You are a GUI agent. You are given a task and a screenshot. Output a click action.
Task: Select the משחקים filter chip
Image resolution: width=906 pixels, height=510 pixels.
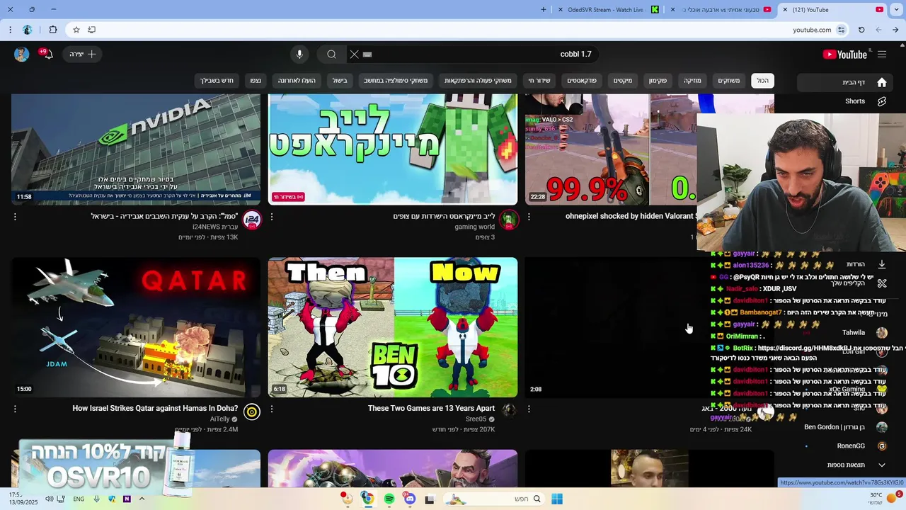tap(728, 81)
